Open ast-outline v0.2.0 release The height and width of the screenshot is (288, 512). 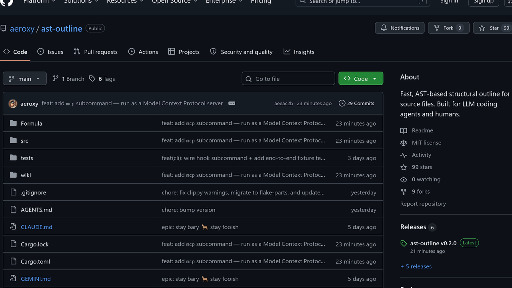(x=433, y=243)
